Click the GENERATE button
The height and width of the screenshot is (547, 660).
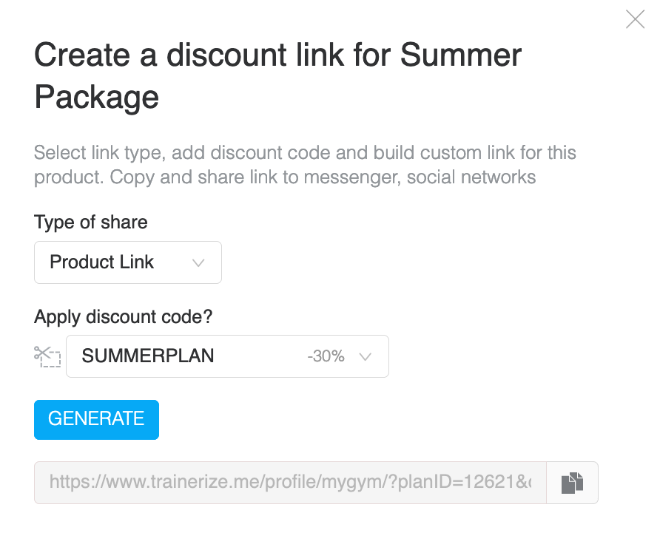pos(96,420)
